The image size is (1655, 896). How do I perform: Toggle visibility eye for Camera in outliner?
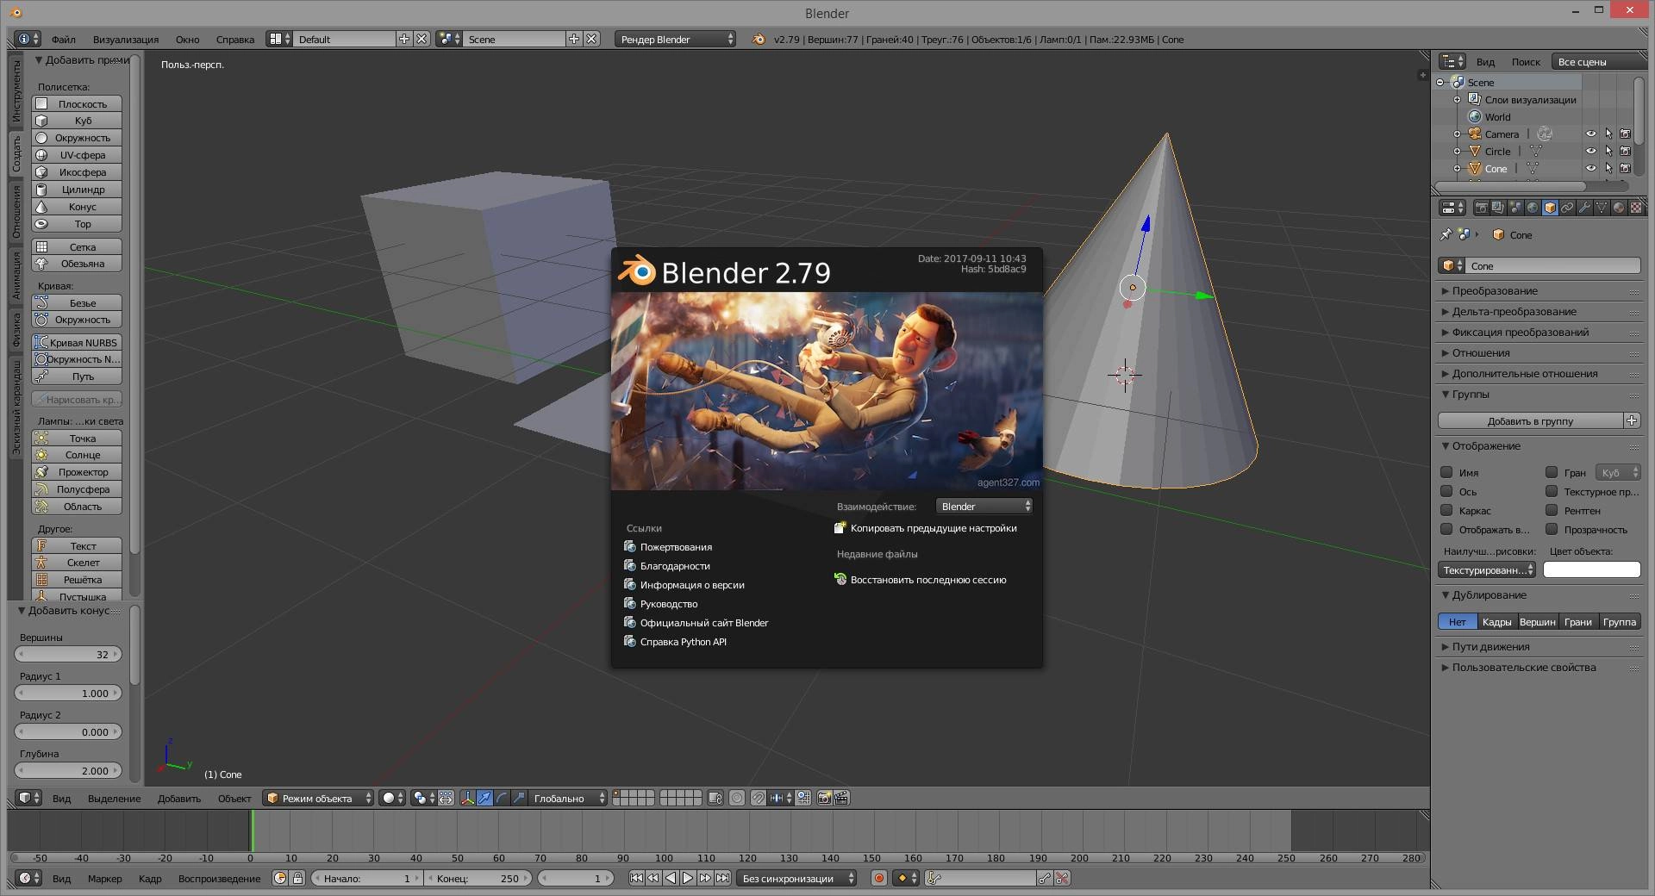click(1591, 134)
